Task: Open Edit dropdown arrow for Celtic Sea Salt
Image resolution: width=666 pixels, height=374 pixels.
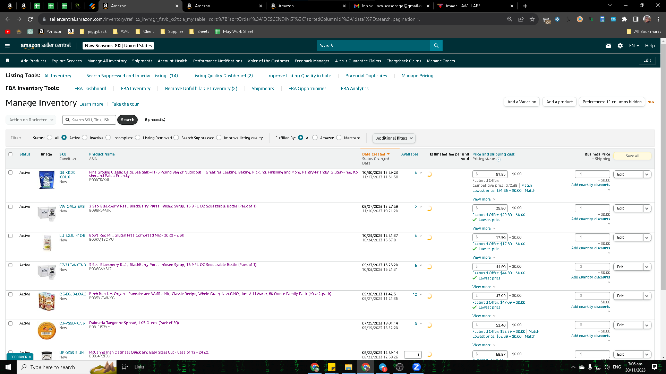Action: pos(647,175)
